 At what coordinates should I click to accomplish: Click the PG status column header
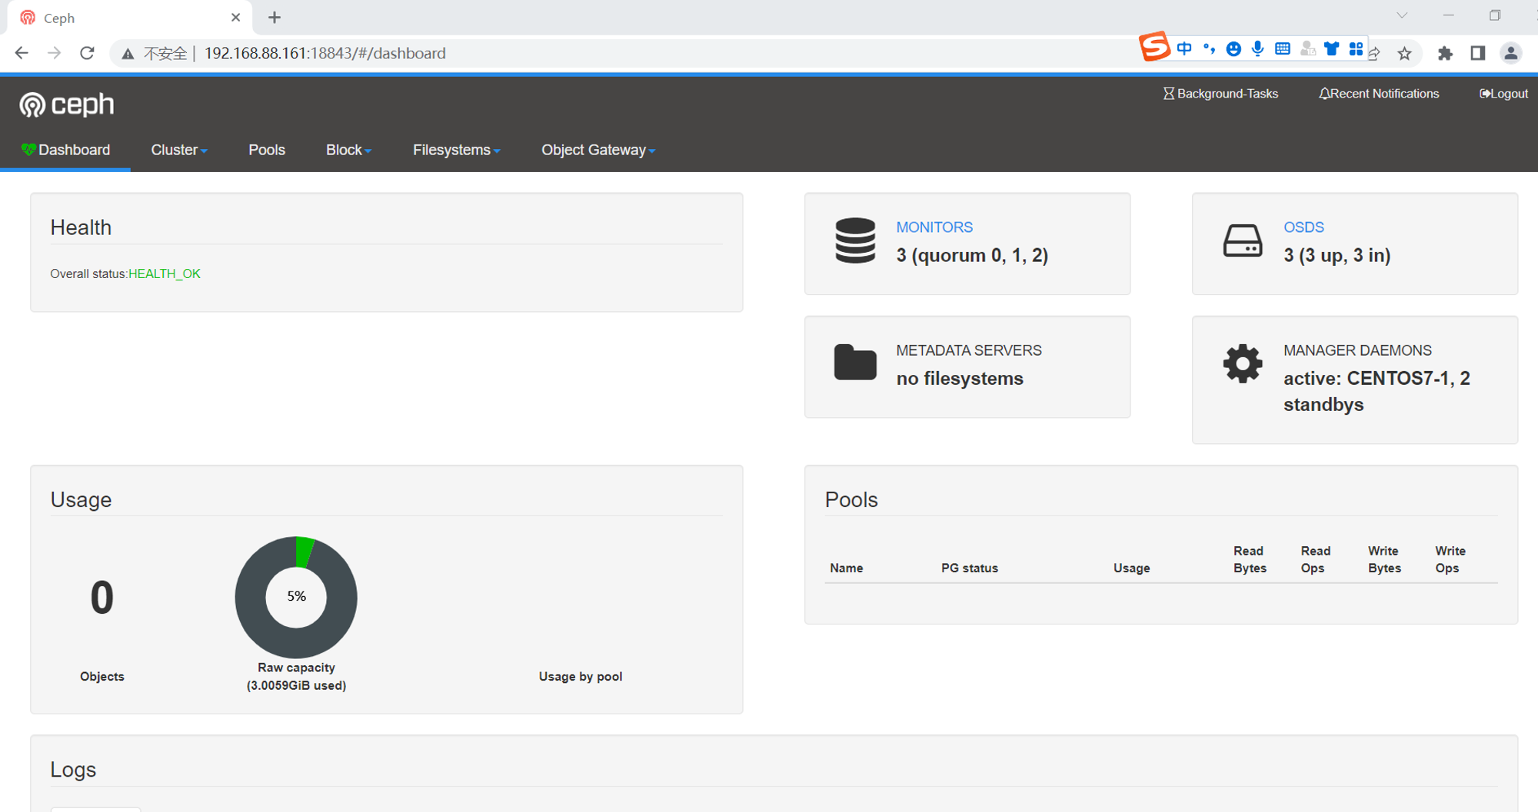969,568
